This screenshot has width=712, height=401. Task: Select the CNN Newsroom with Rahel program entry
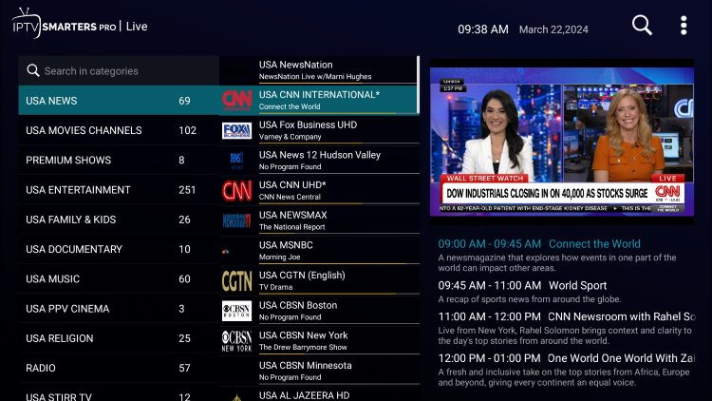click(566, 328)
